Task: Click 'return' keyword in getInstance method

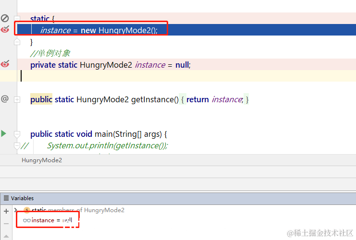Action: pos(197,99)
